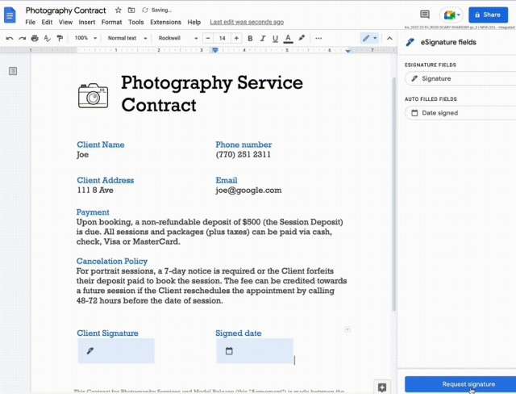Open the Rockwell font dropdown
Viewport: 516px width, 394px height.
coord(174,38)
